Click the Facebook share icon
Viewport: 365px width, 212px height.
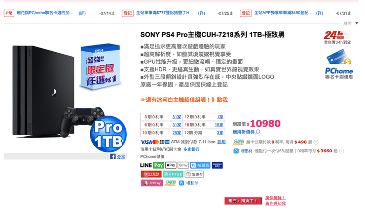pyautogui.click(x=113, y=156)
